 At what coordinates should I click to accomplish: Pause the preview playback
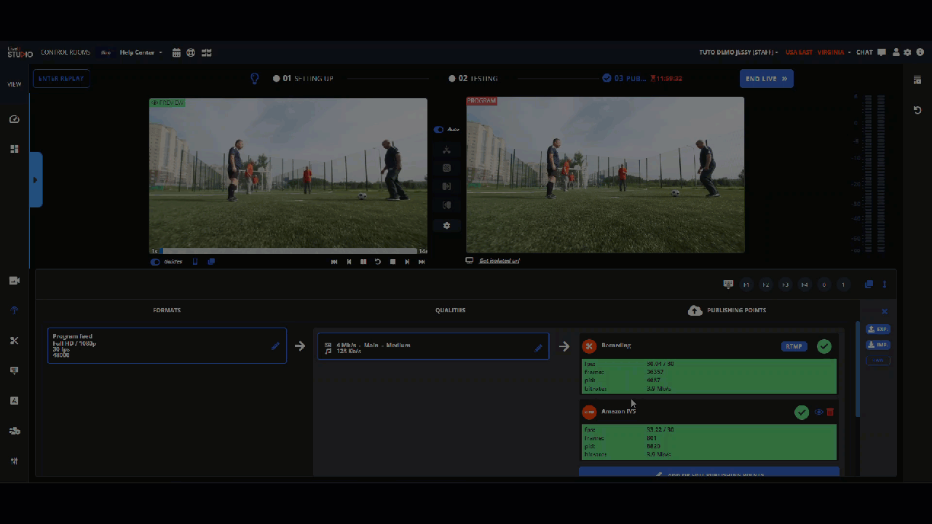pos(363,261)
